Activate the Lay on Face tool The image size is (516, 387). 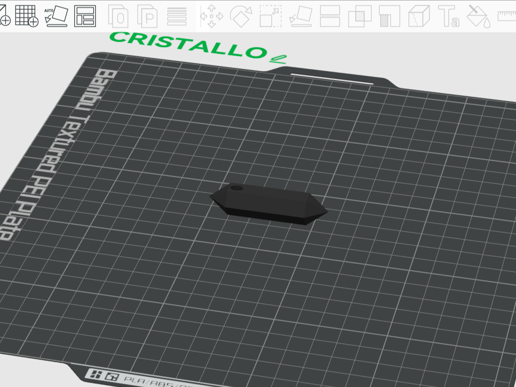pos(300,16)
